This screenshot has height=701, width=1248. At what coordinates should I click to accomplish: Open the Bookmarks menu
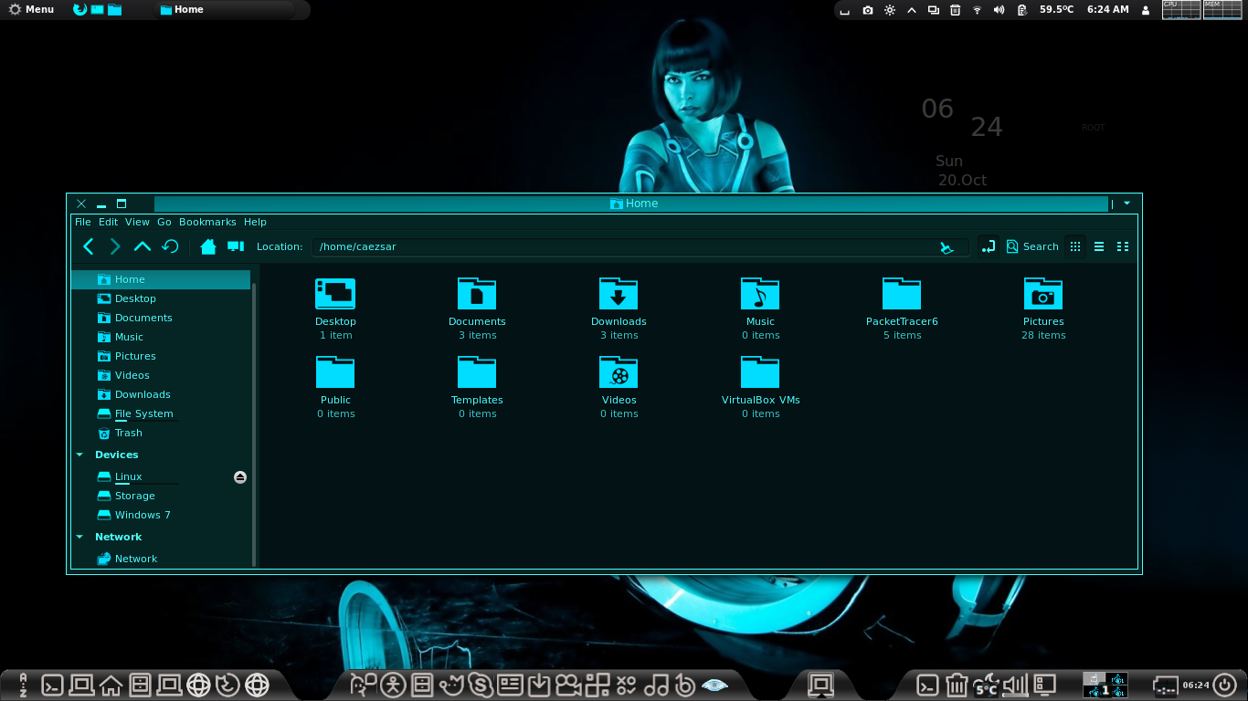[207, 222]
